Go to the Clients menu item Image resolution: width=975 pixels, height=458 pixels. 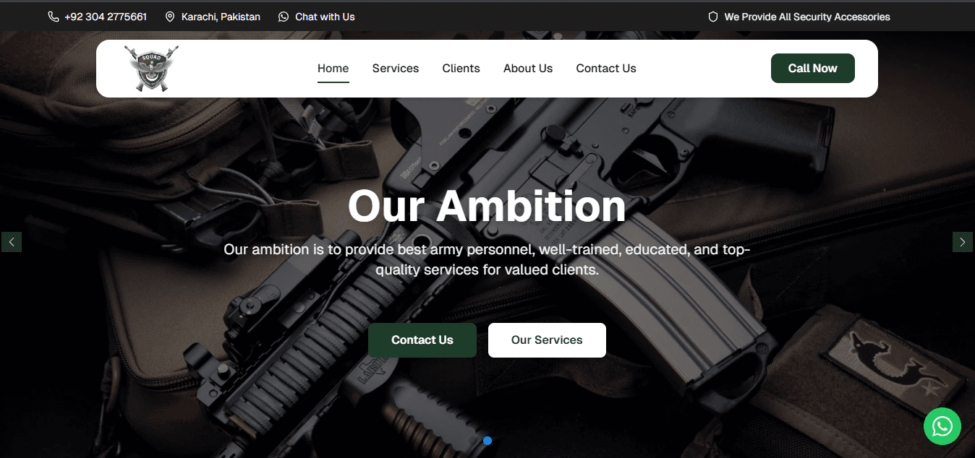[461, 69]
